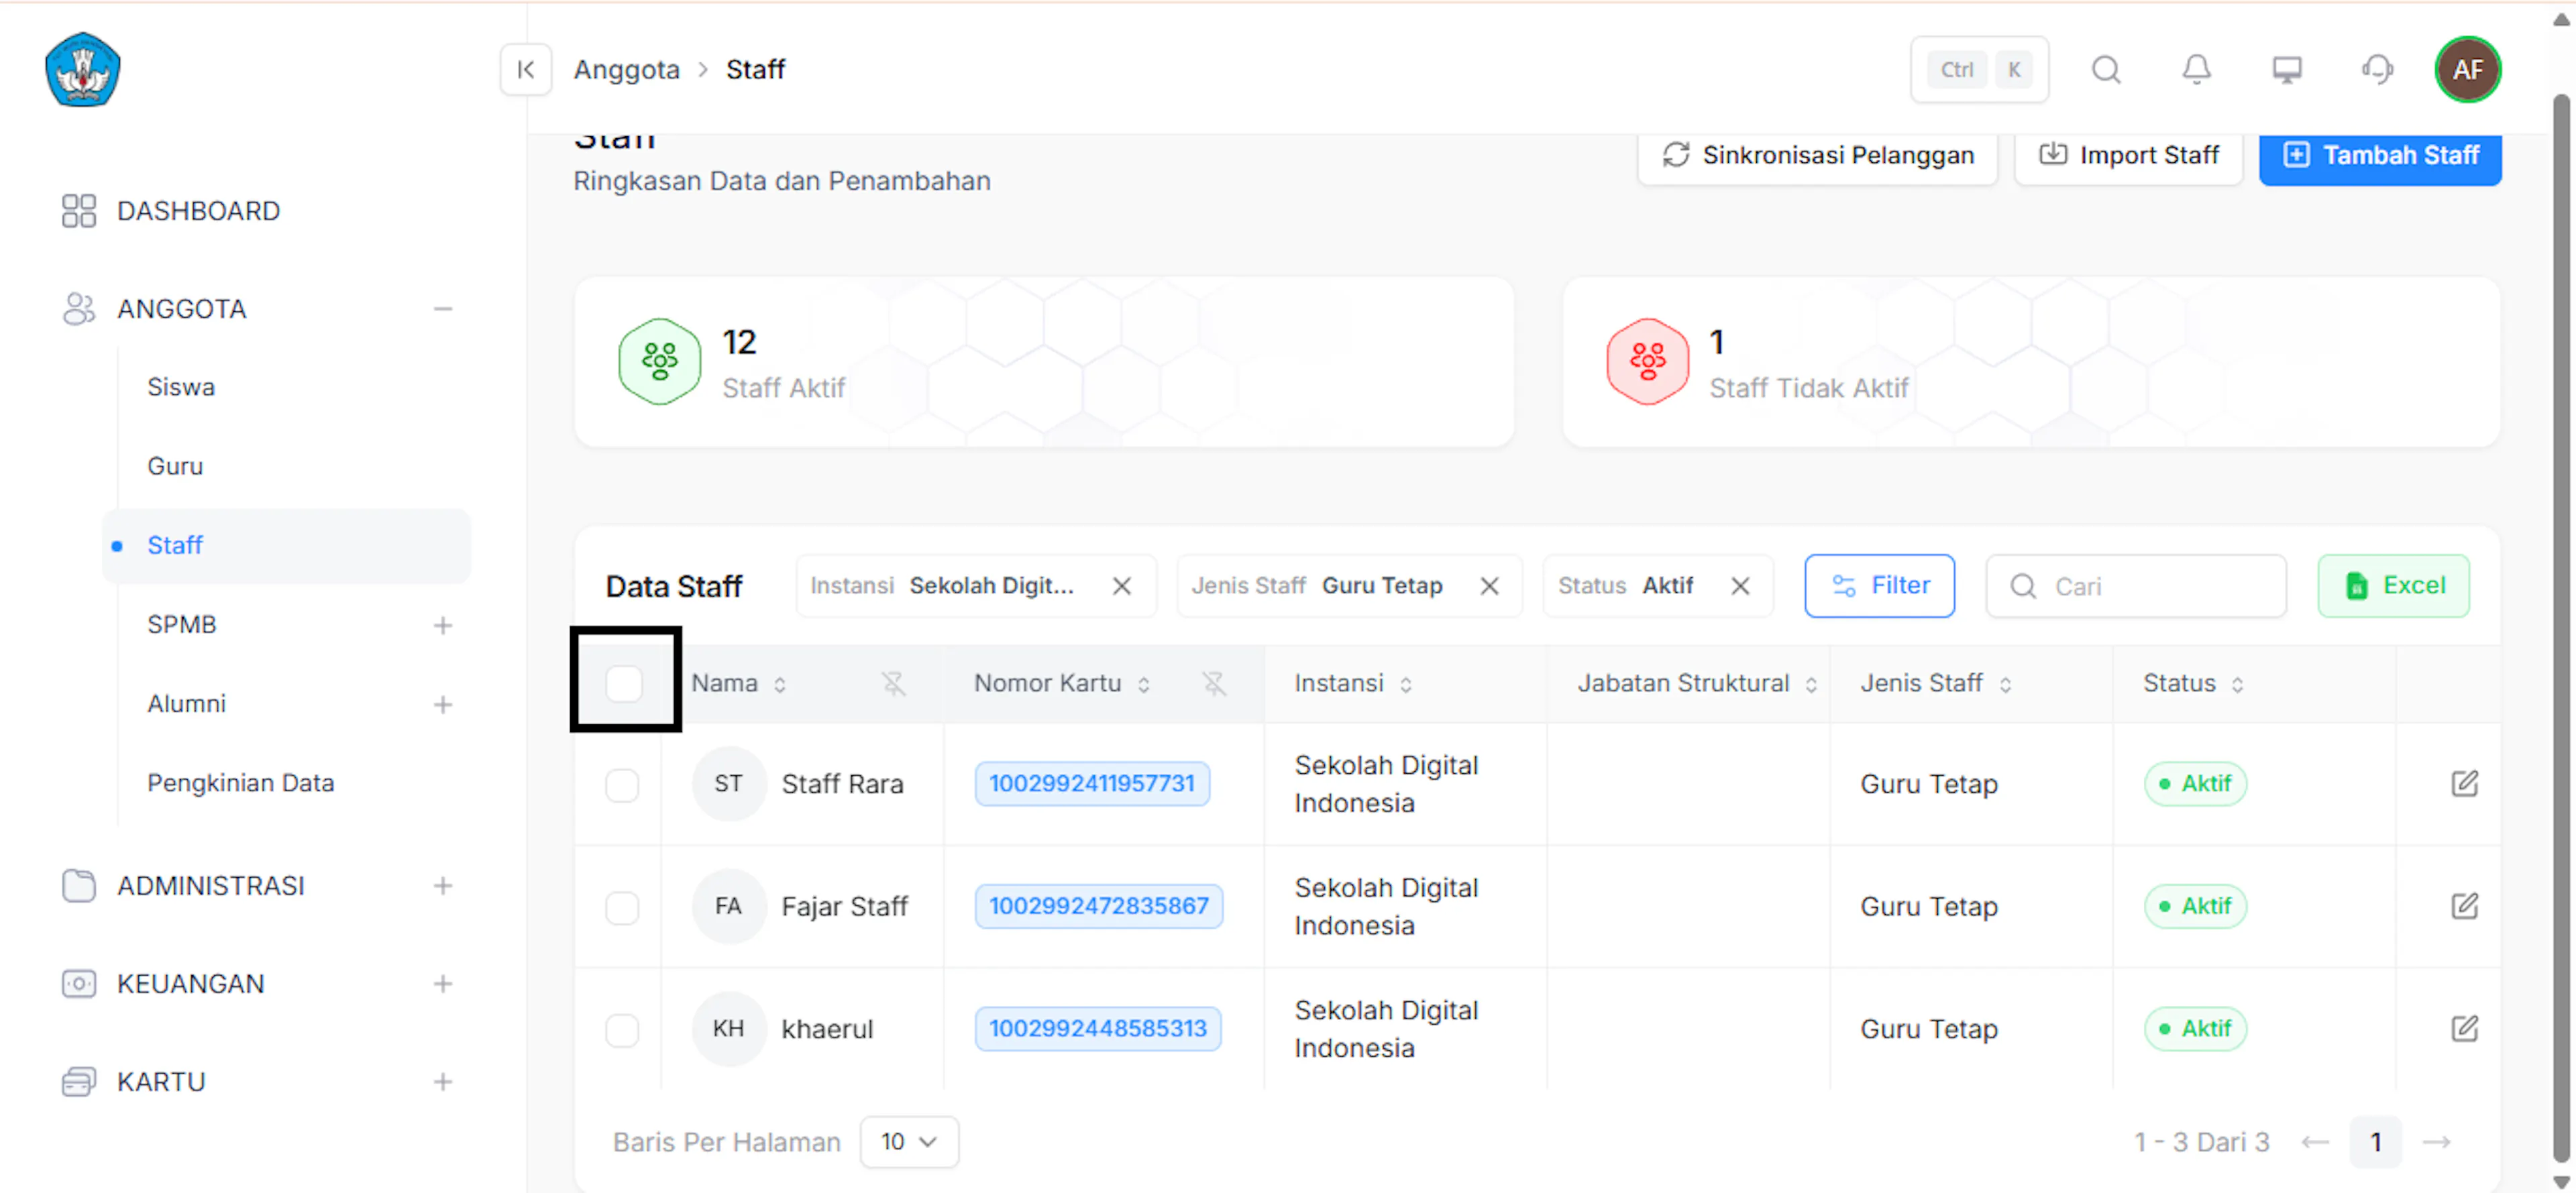Open the search magnifier in the header
Screen dimensions: 2576x1193
2106,69
